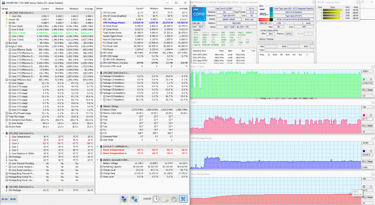
Task: Edit the 50.000 maximum field of power graph
Action: (x=367, y=143)
